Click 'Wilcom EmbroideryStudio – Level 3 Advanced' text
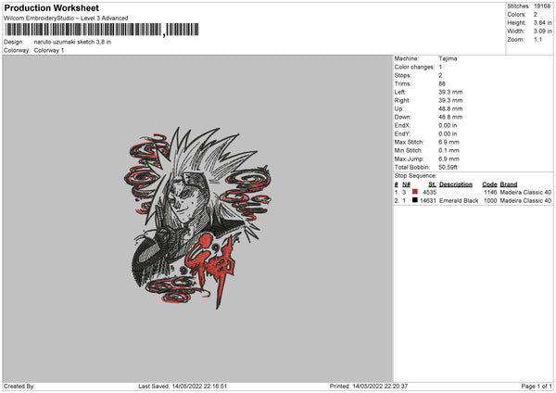Screen dimensions: 556x393 point(66,19)
